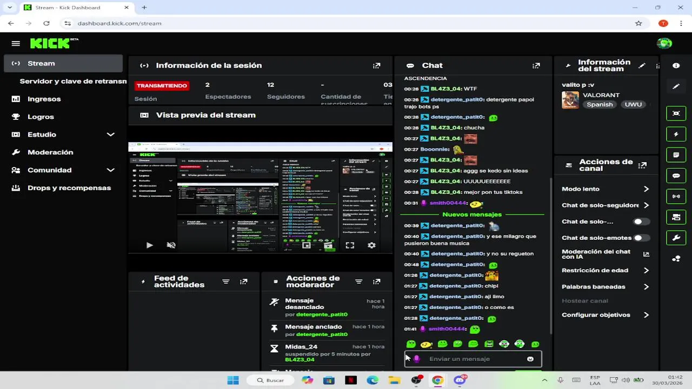Click the Enviar un mensaje input
The image size is (692, 389).
pyautogui.click(x=473, y=359)
